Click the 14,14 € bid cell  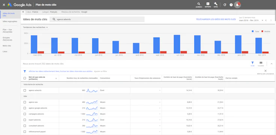coord(177,90)
